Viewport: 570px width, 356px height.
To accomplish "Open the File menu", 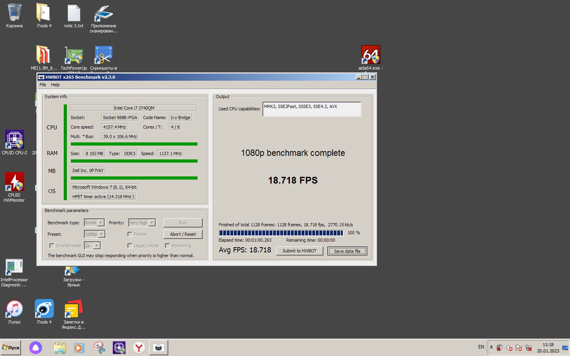I will pyautogui.click(x=43, y=85).
